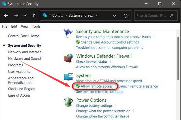Go back with the back arrow
Screen dimensions: 181x120
pyautogui.click(x=6, y=16)
